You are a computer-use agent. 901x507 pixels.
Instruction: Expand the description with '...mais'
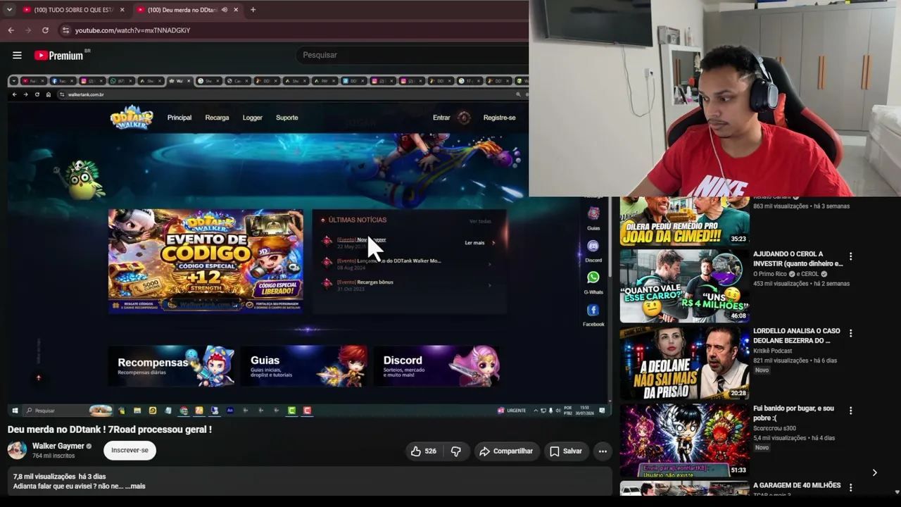pyautogui.click(x=135, y=486)
